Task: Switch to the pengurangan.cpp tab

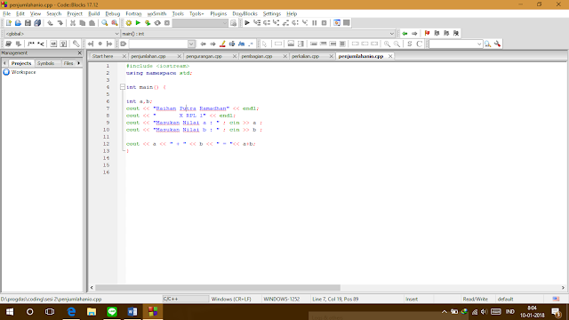Action: point(204,56)
